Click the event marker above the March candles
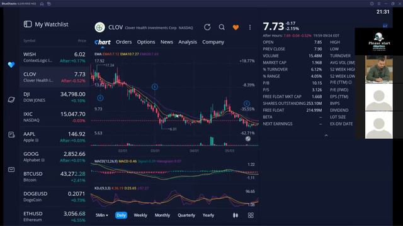Image resolution: width=403 pixels, height=226 pixels. (154, 87)
